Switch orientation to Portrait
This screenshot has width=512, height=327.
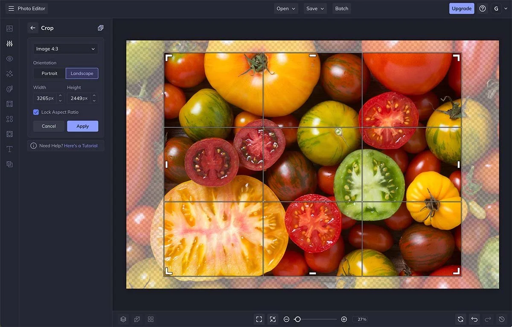[x=49, y=73]
